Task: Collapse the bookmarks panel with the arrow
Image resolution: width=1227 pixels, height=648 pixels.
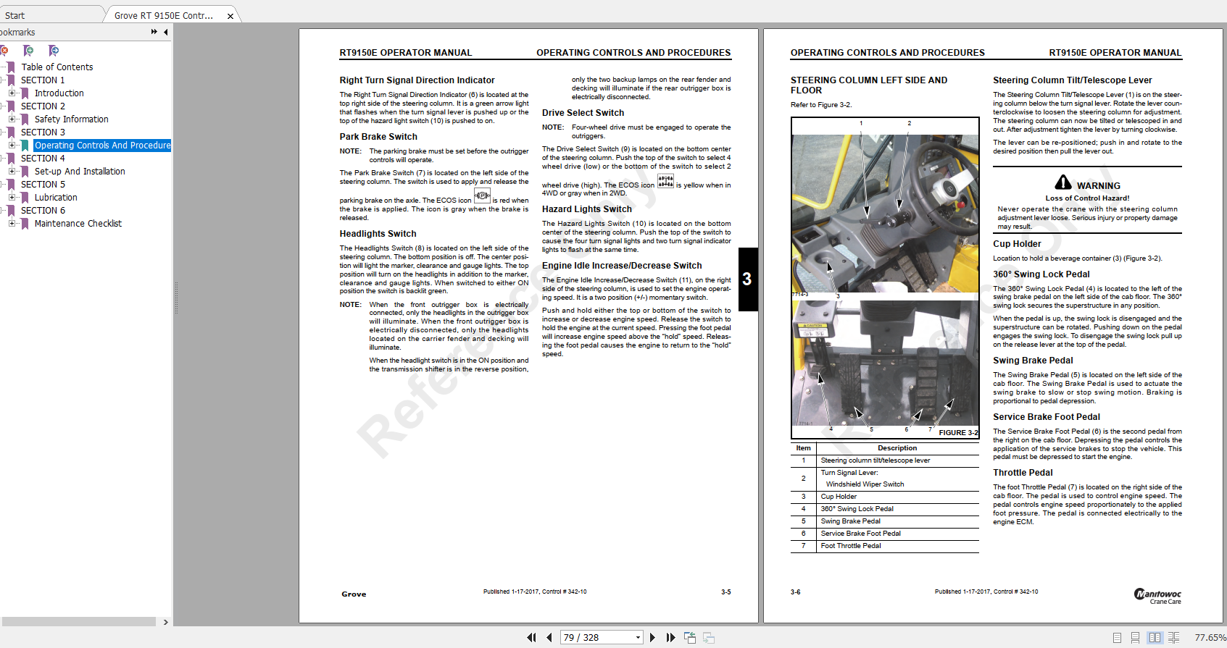Action: point(166,32)
